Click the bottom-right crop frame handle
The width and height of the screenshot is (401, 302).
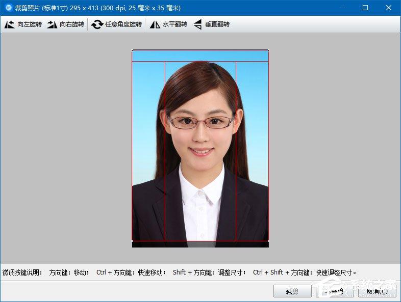pyautogui.click(x=268, y=241)
